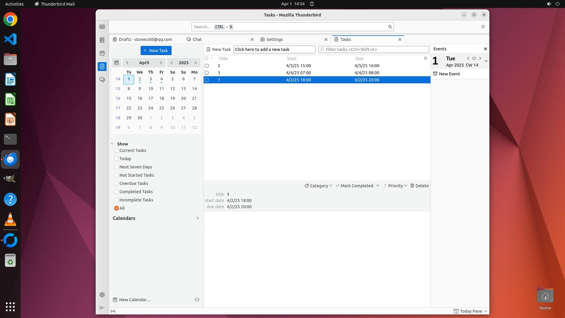Switch to the Settings tab
This screenshot has height=318, width=565.
tap(275, 39)
